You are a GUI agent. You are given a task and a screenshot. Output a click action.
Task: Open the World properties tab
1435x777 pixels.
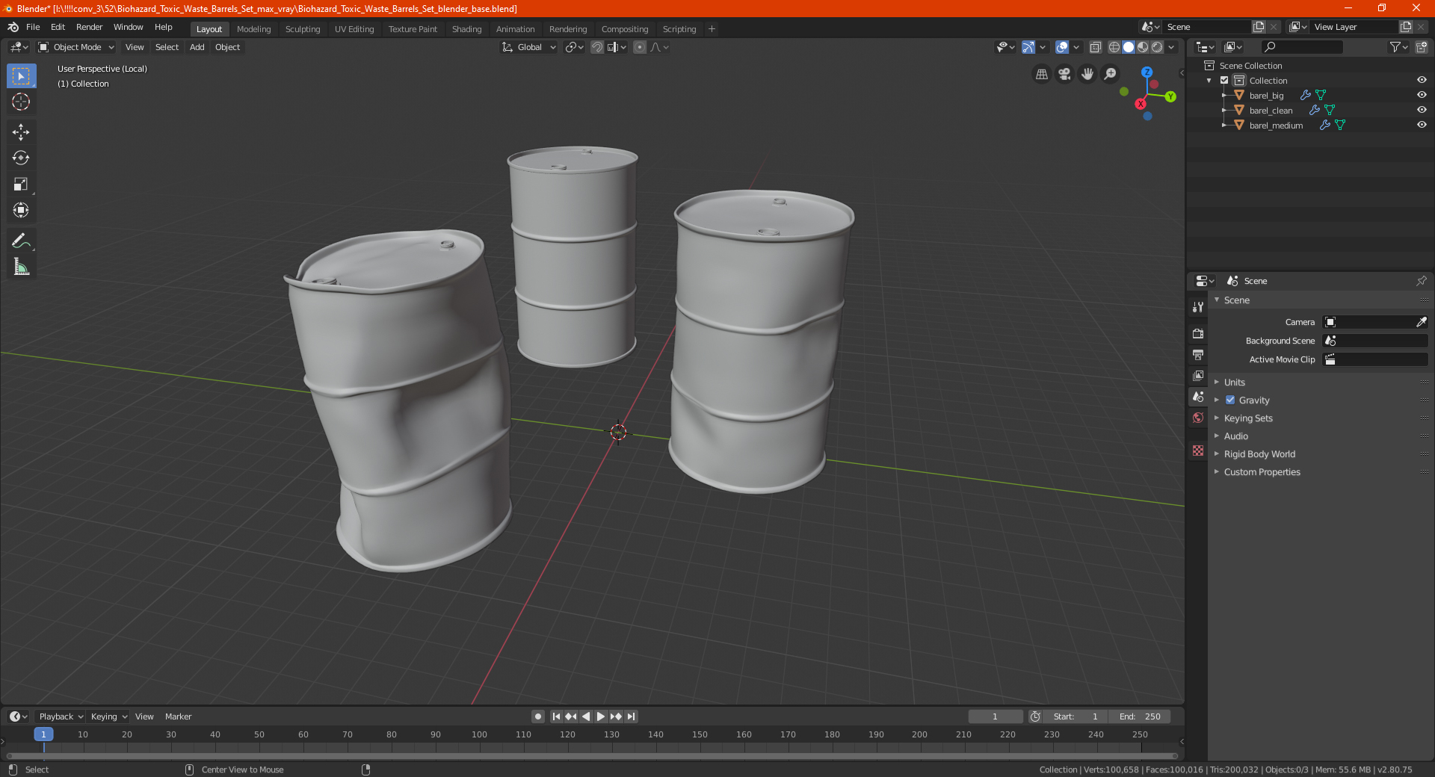pyautogui.click(x=1198, y=418)
